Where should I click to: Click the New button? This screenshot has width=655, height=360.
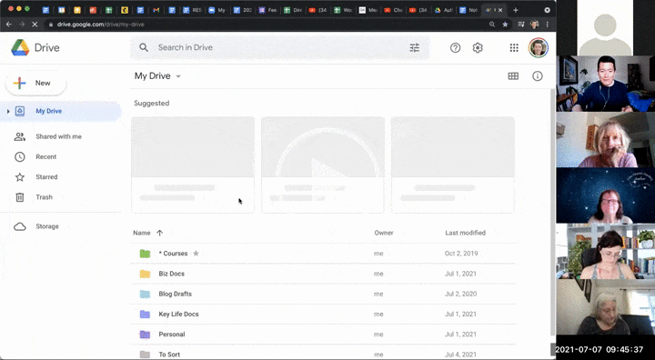[35, 83]
